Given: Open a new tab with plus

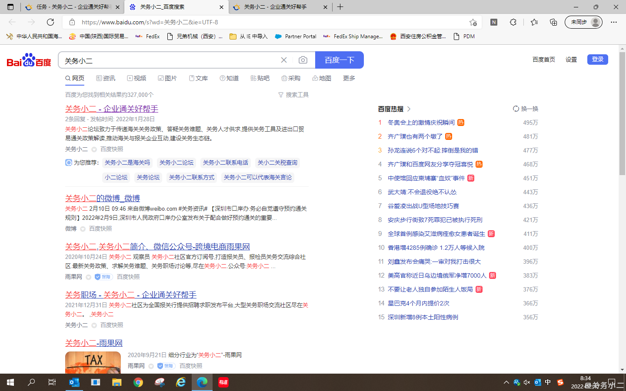Looking at the screenshot, I should pos(340,7).
